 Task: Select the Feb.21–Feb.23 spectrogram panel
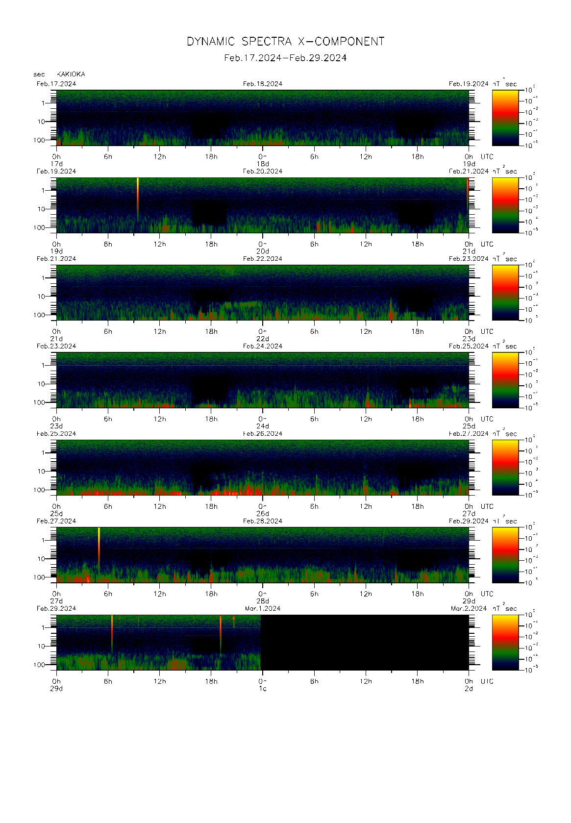[x=263, y=293]
